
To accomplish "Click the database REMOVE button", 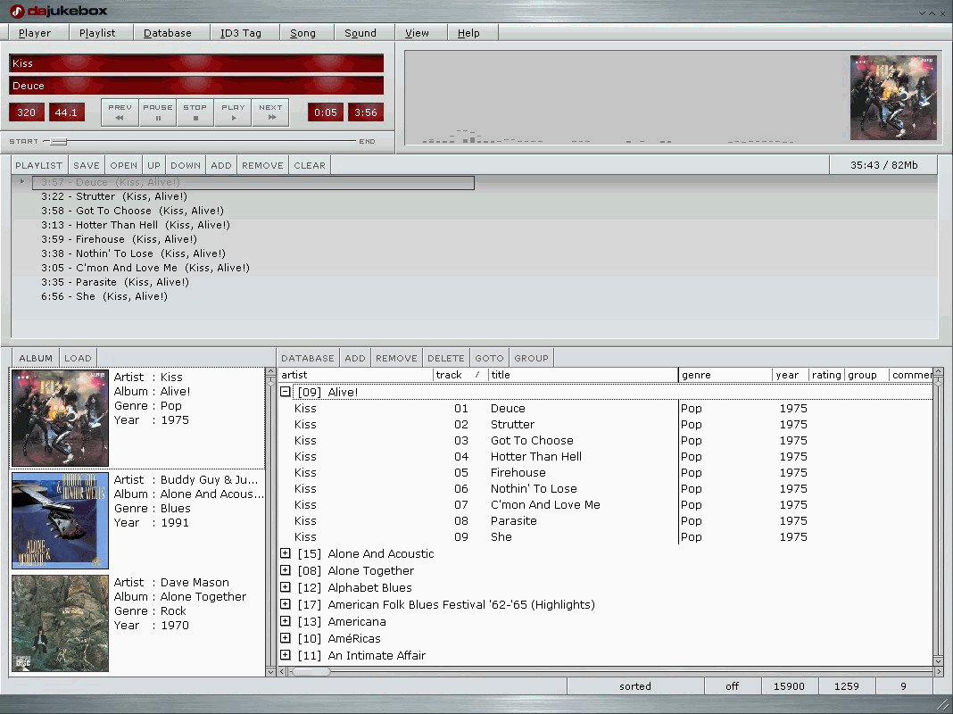I will pos(396,358).
